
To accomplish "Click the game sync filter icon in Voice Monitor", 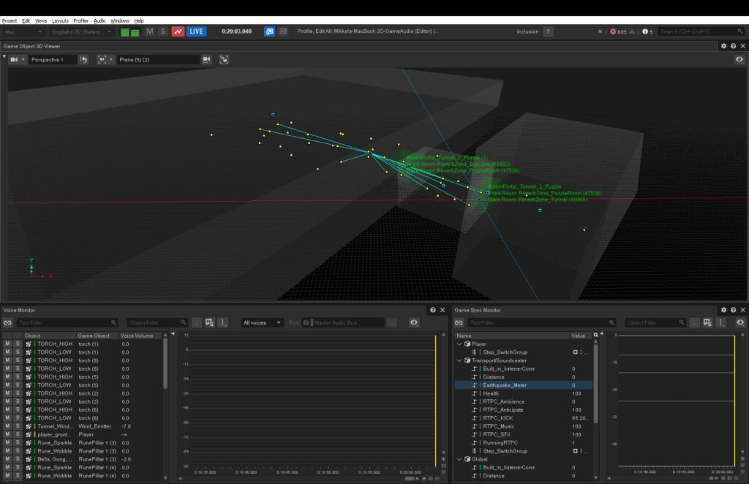I will coord(211,322).
